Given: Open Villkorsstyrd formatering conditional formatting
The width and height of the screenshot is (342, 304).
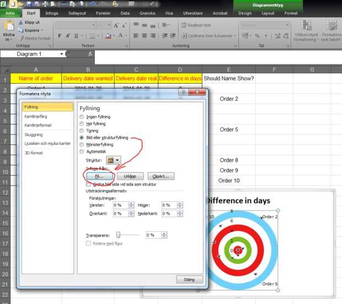Looking at the screenshot, I should coord(306,31).
